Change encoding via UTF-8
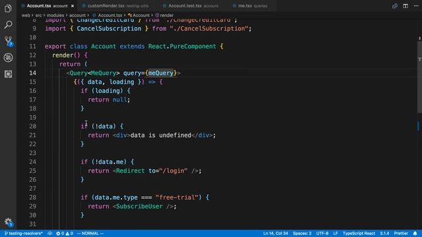422x237 pixels. 322,233
